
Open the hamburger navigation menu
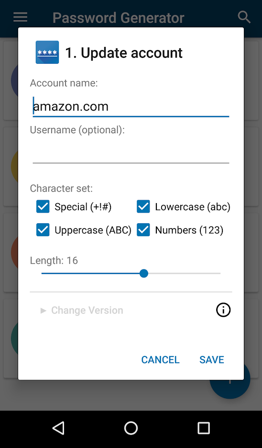click(20, 17)
